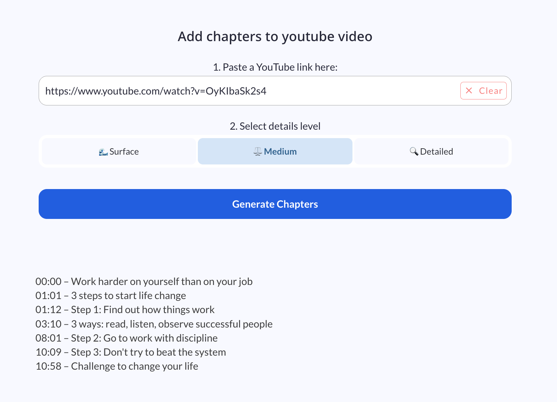Click the magnifying glass icon beside Detailed
The height and width of the screenshot is (402, 557).
414,151
